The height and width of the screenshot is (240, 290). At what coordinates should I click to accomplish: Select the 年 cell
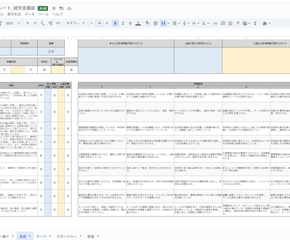coord(4,69)
